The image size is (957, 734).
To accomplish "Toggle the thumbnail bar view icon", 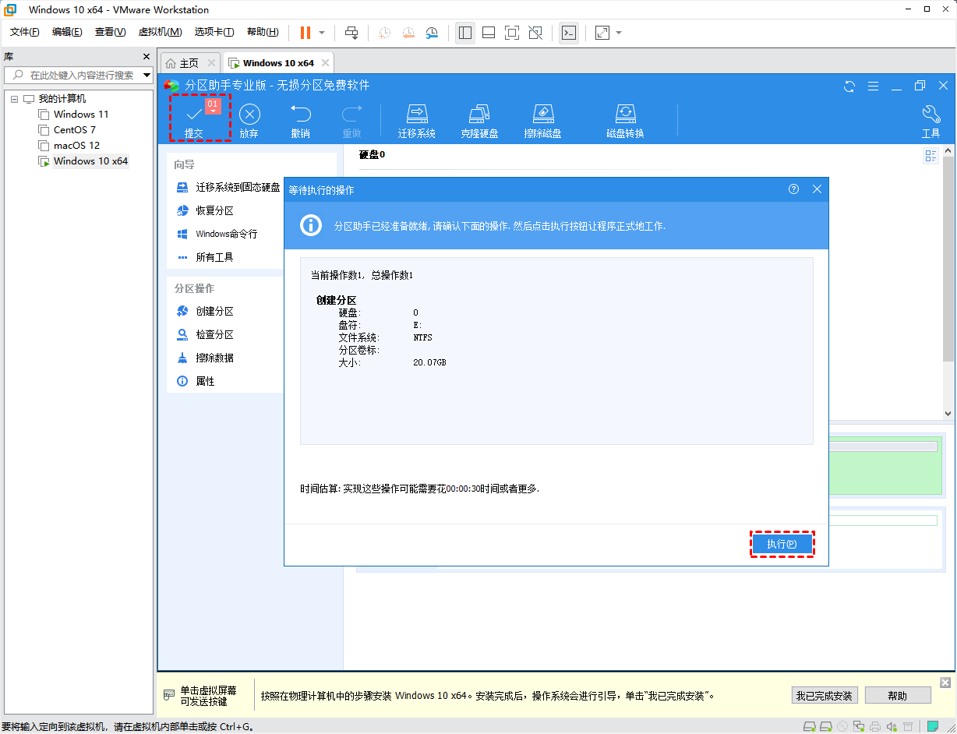I will click(x=489, y=33).
